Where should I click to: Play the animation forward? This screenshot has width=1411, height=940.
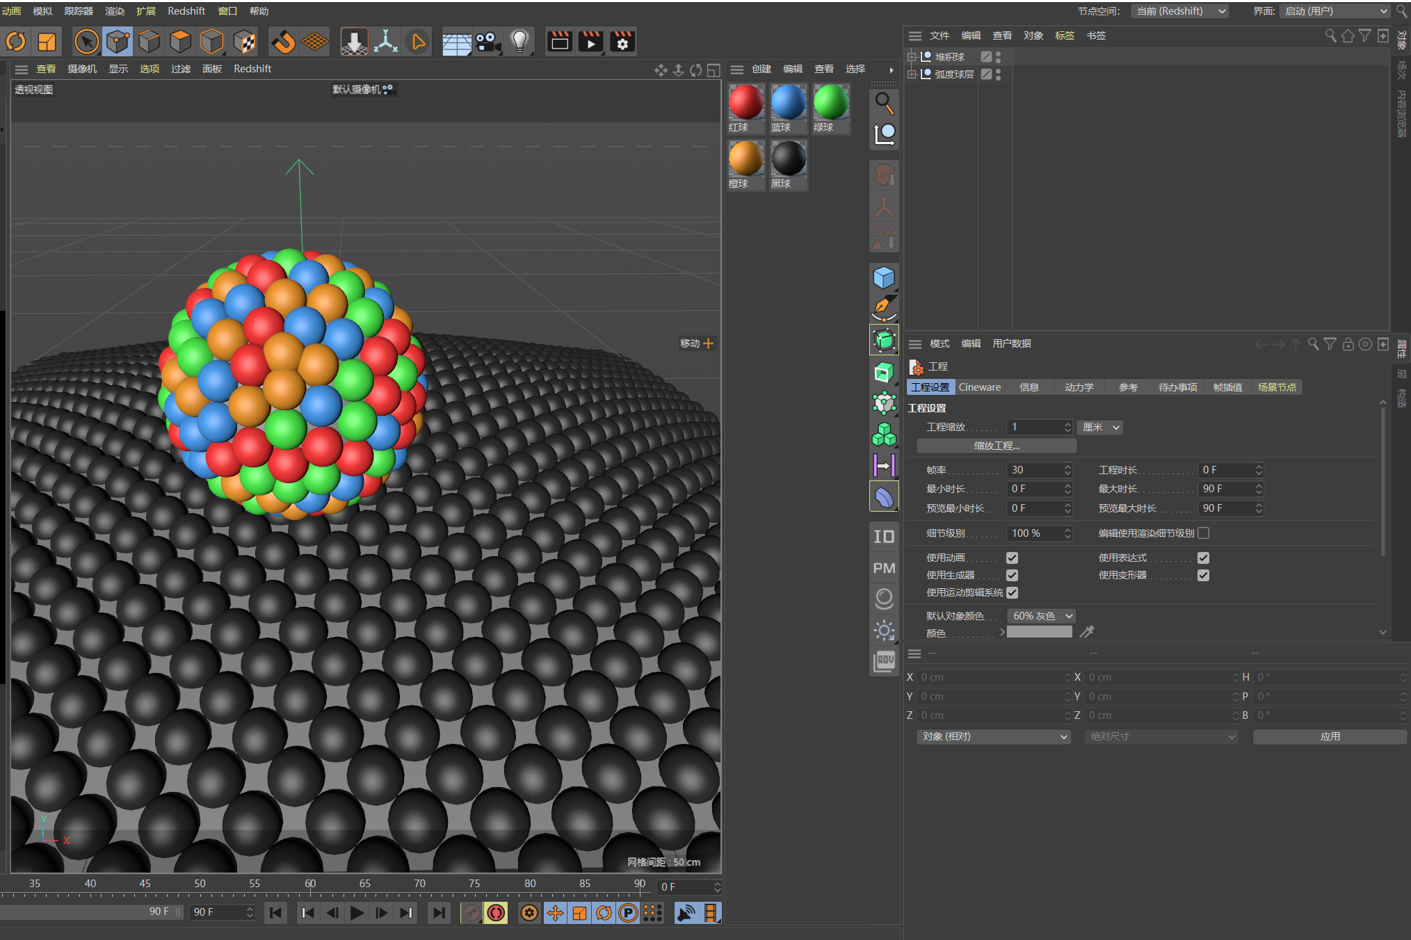357,913
